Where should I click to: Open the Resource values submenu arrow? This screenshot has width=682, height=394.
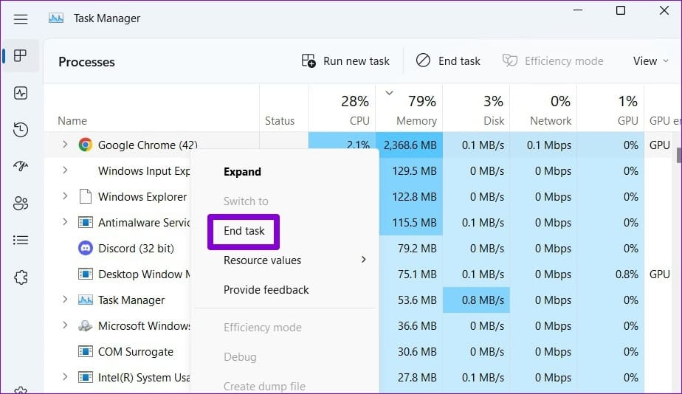(x=363, y=260)
